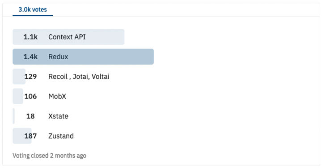Click the 1.1k vote count for Context API
Viewport: 322px width, 168px height.
pyautogui.click(x=30, y=37)
